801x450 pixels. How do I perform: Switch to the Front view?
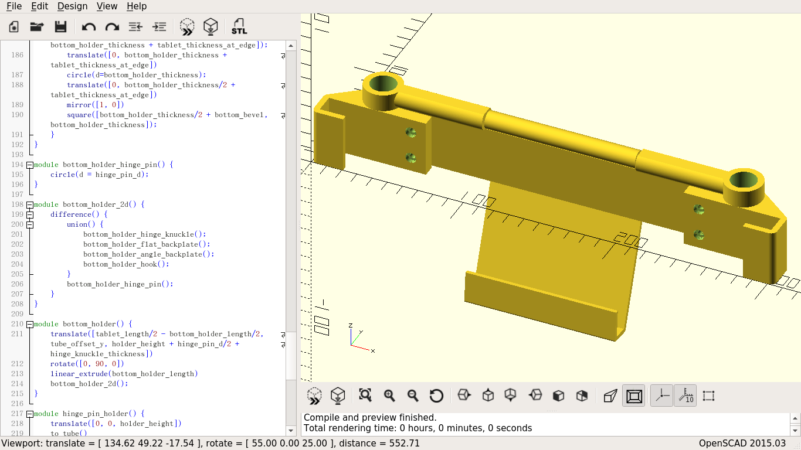(558, 396)
